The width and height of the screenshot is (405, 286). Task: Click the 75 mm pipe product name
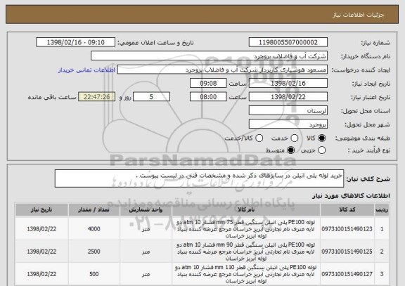click(245, 229)
